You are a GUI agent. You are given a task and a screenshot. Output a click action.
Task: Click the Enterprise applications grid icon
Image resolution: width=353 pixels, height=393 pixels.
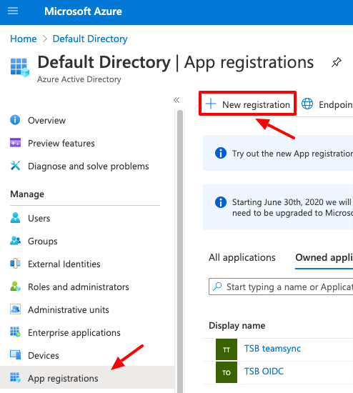(15, 332)
